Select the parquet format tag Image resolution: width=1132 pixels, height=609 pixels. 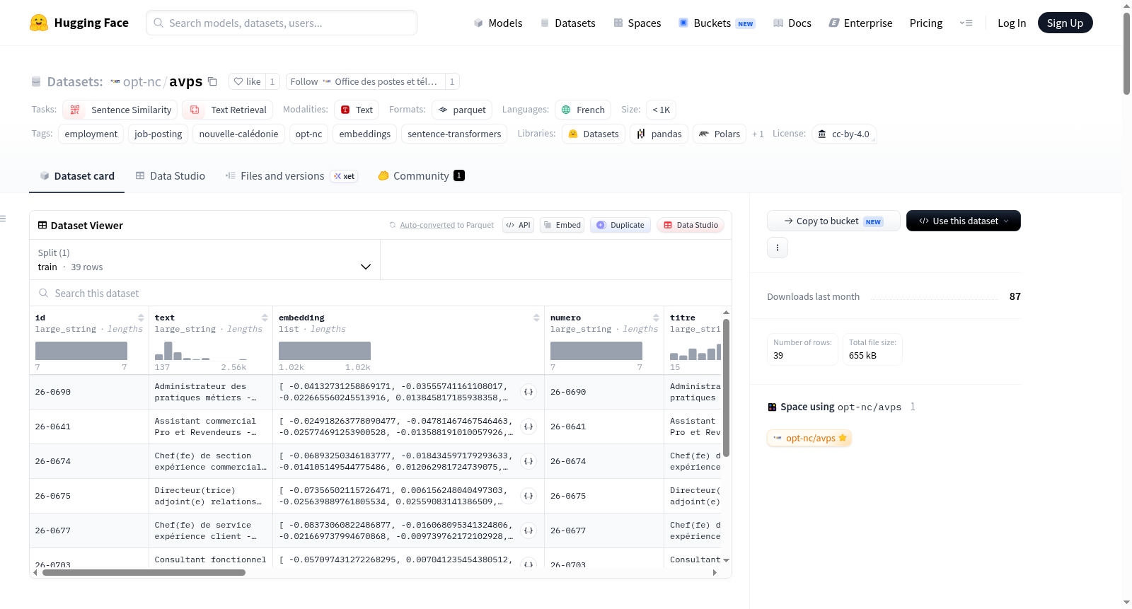(x=462, y=110)
